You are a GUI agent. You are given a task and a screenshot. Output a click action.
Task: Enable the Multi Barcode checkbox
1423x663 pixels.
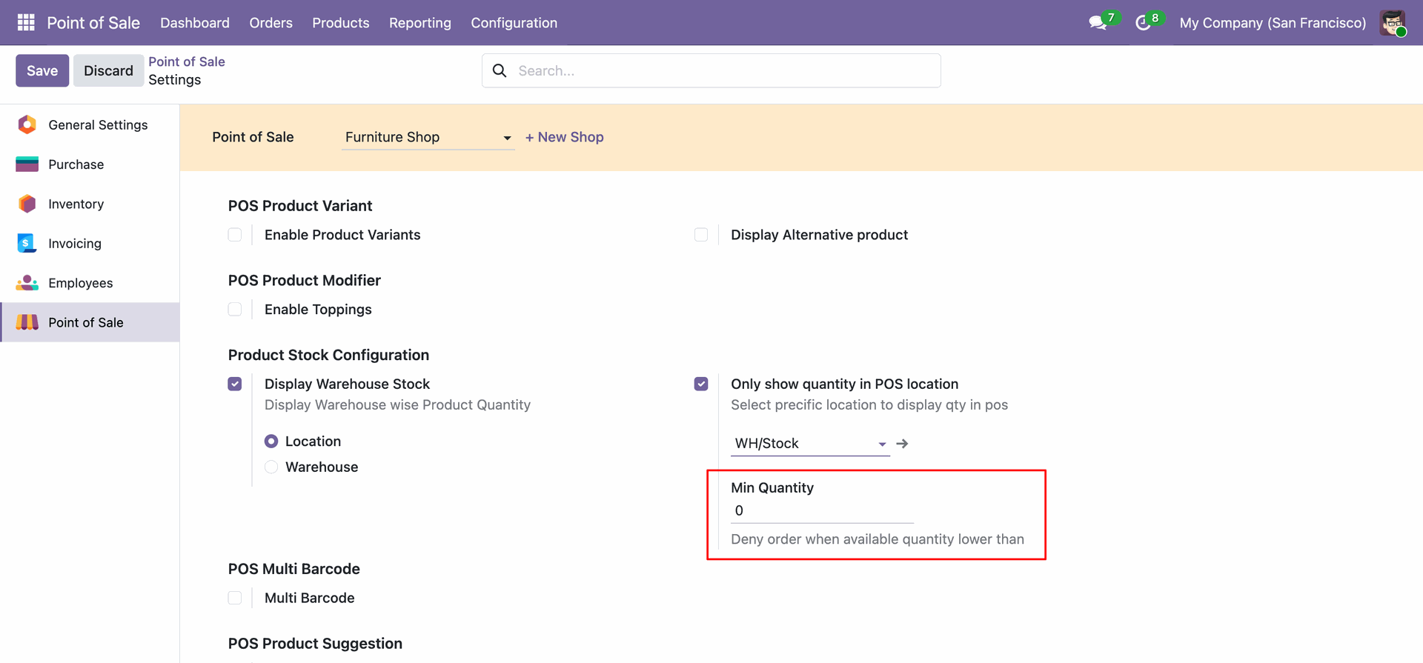click(x=235, y=598)
